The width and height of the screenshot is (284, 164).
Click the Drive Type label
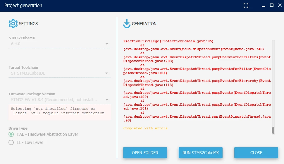point(18,128)
